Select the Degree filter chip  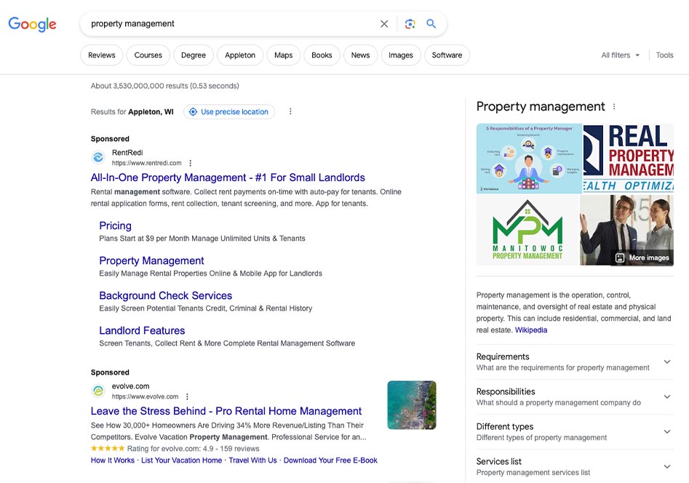(194, 55)
